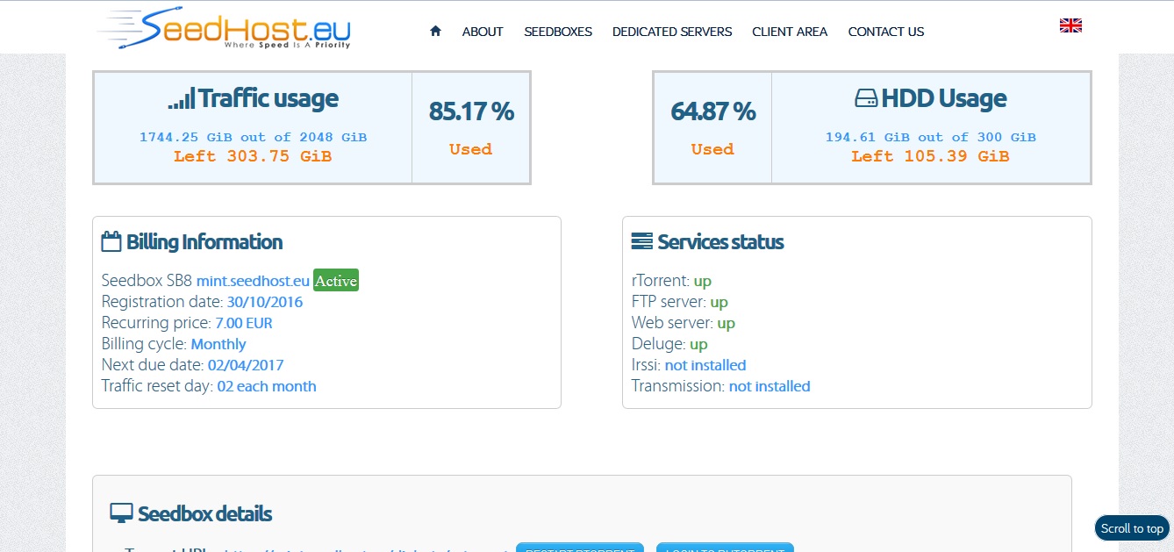Click the SeedHost.eu logo
This screenshot has width=1174, height=552.
click(225, 28)
